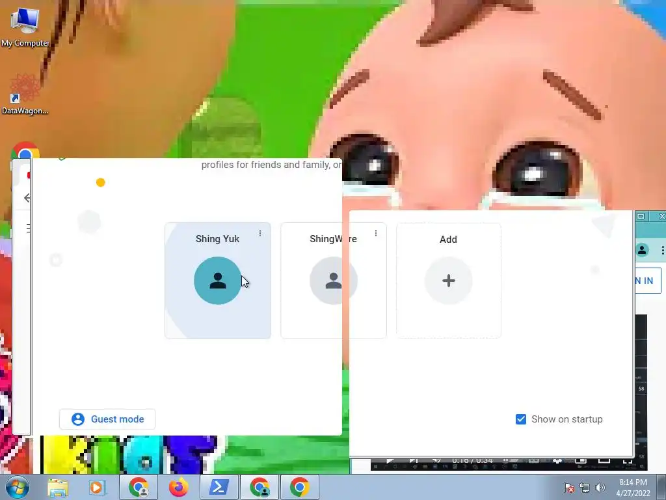
Task: Choose the ShingWare profile card
Action: click(x=334, y=281)
